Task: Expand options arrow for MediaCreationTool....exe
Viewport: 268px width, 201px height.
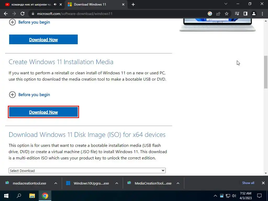Action: 178,183
